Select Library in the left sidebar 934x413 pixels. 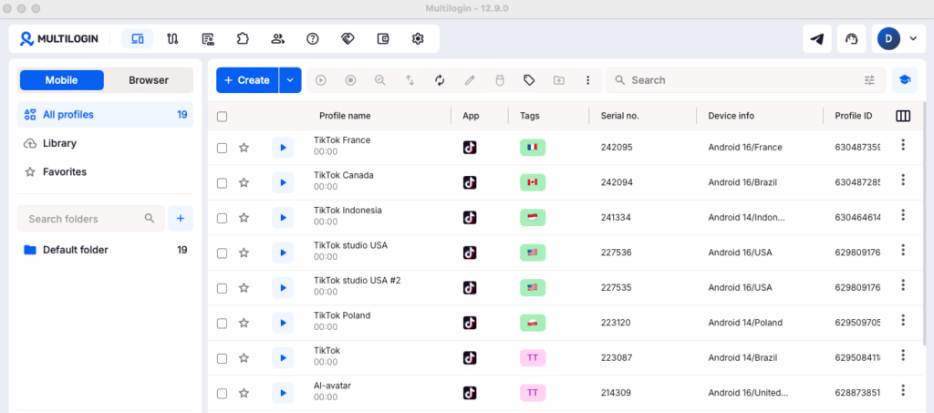59,143
